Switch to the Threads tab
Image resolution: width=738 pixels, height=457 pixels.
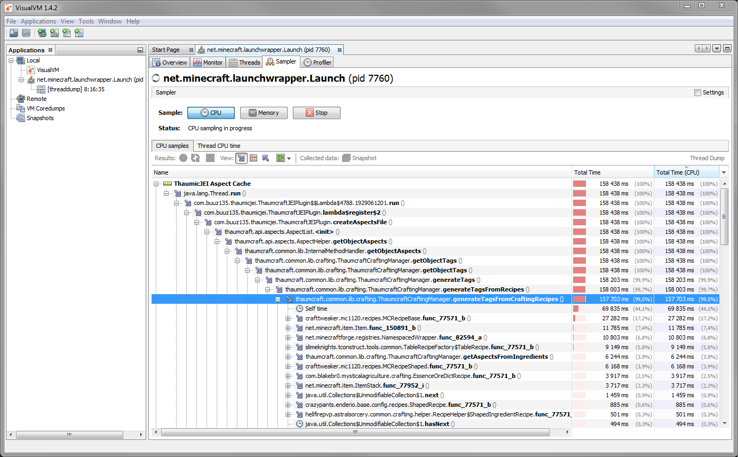coord(244,62)
